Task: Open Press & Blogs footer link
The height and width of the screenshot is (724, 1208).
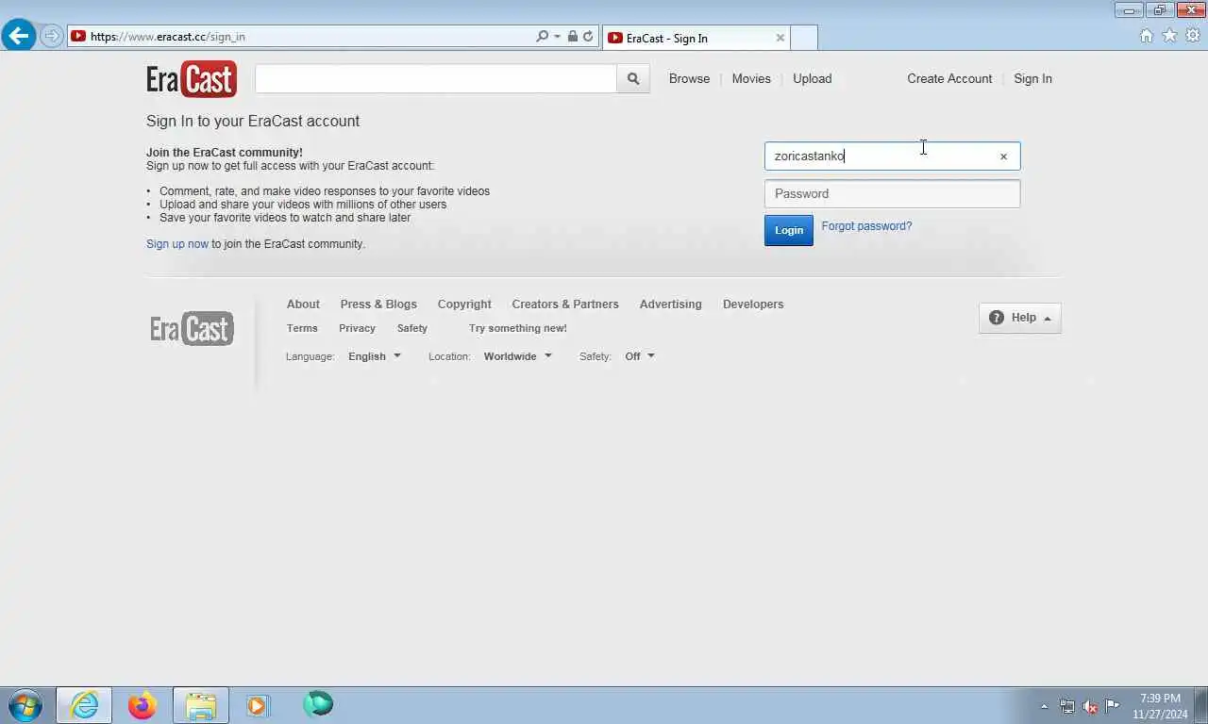Action: click(x=378, y=304)
